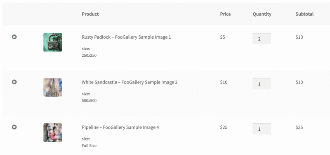Click the $25 Pipeline subtotal amount

coord(299,127)
